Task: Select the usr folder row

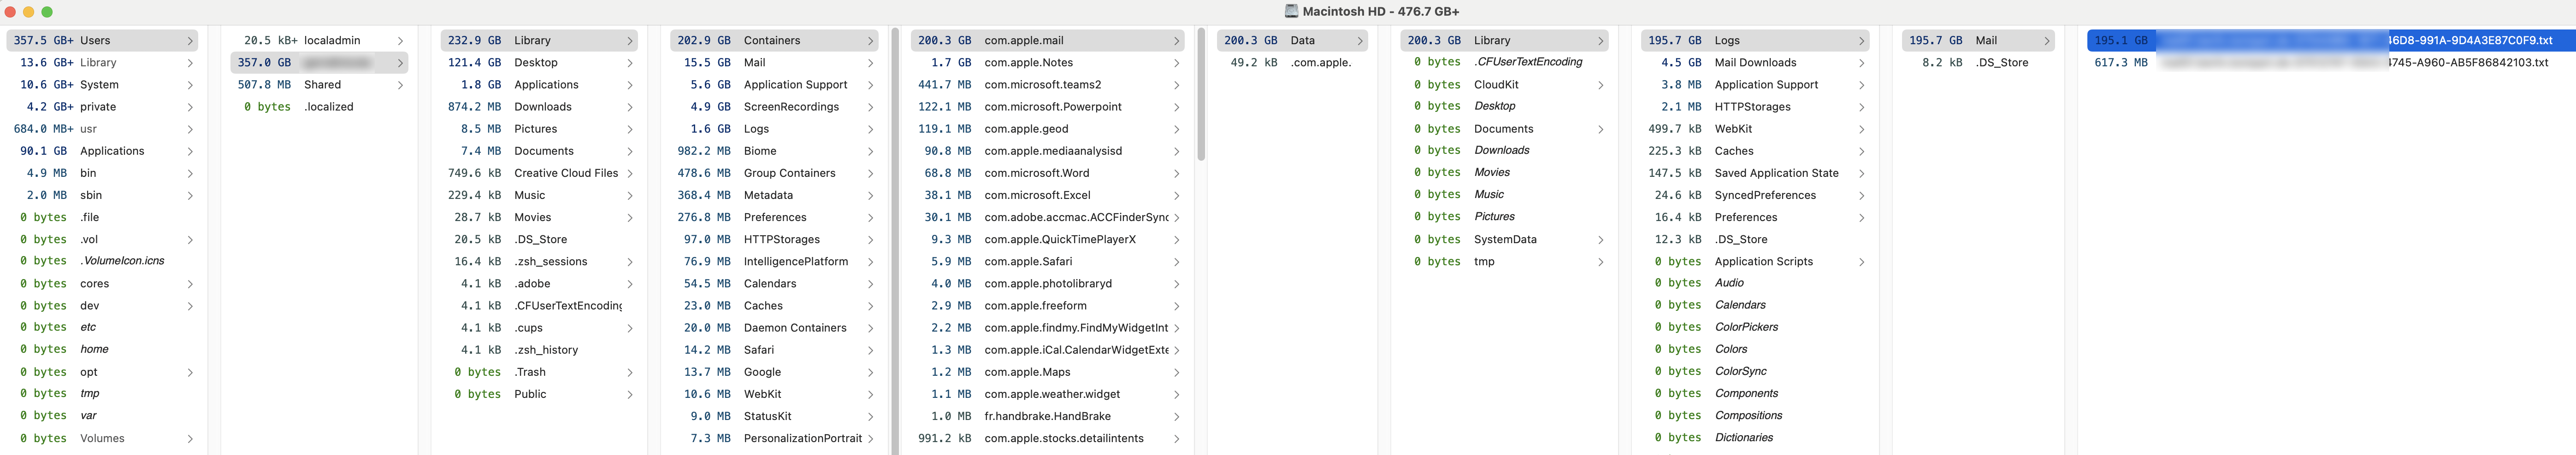Action: [x=102, y=129]
